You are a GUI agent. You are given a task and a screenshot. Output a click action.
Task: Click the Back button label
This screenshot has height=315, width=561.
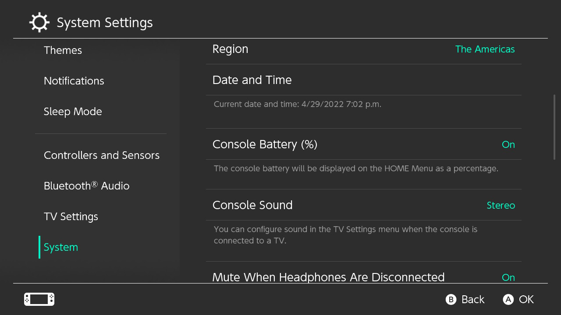[472, 299]
